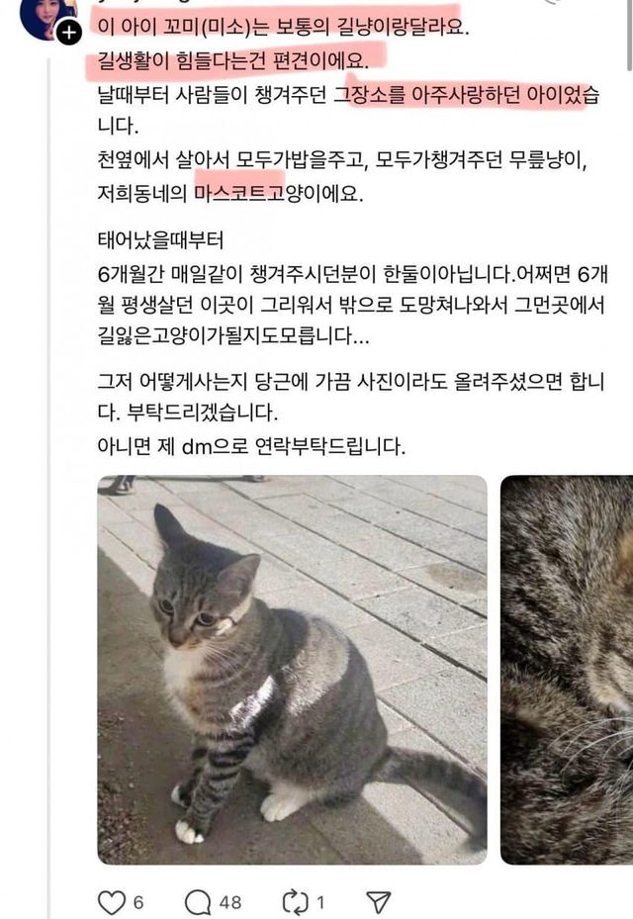View the repost count of 1
Screen dimensions: 633x919
pyautogui.click(x=320, y=902)
